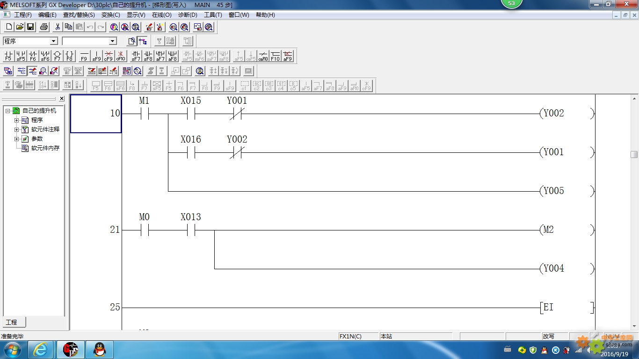Viewport: 639px width, 359px height.
Task: Open the 程序 dropdown list
Action: (x=54, y=41)
